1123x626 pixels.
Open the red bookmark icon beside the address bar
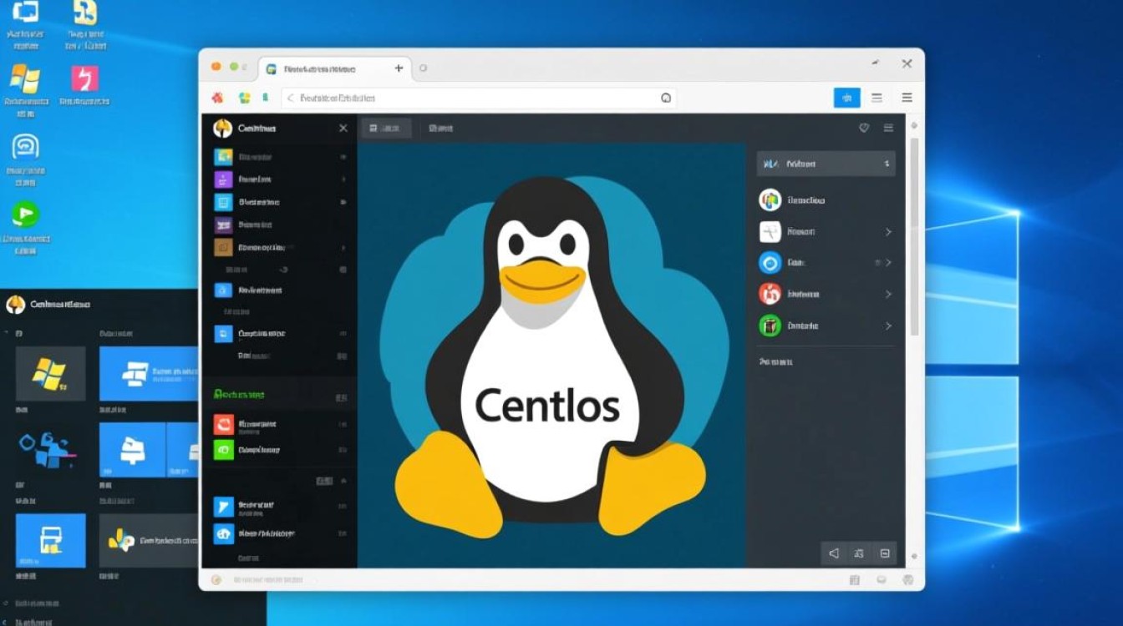pyautogui.click(x=218, y=98)
